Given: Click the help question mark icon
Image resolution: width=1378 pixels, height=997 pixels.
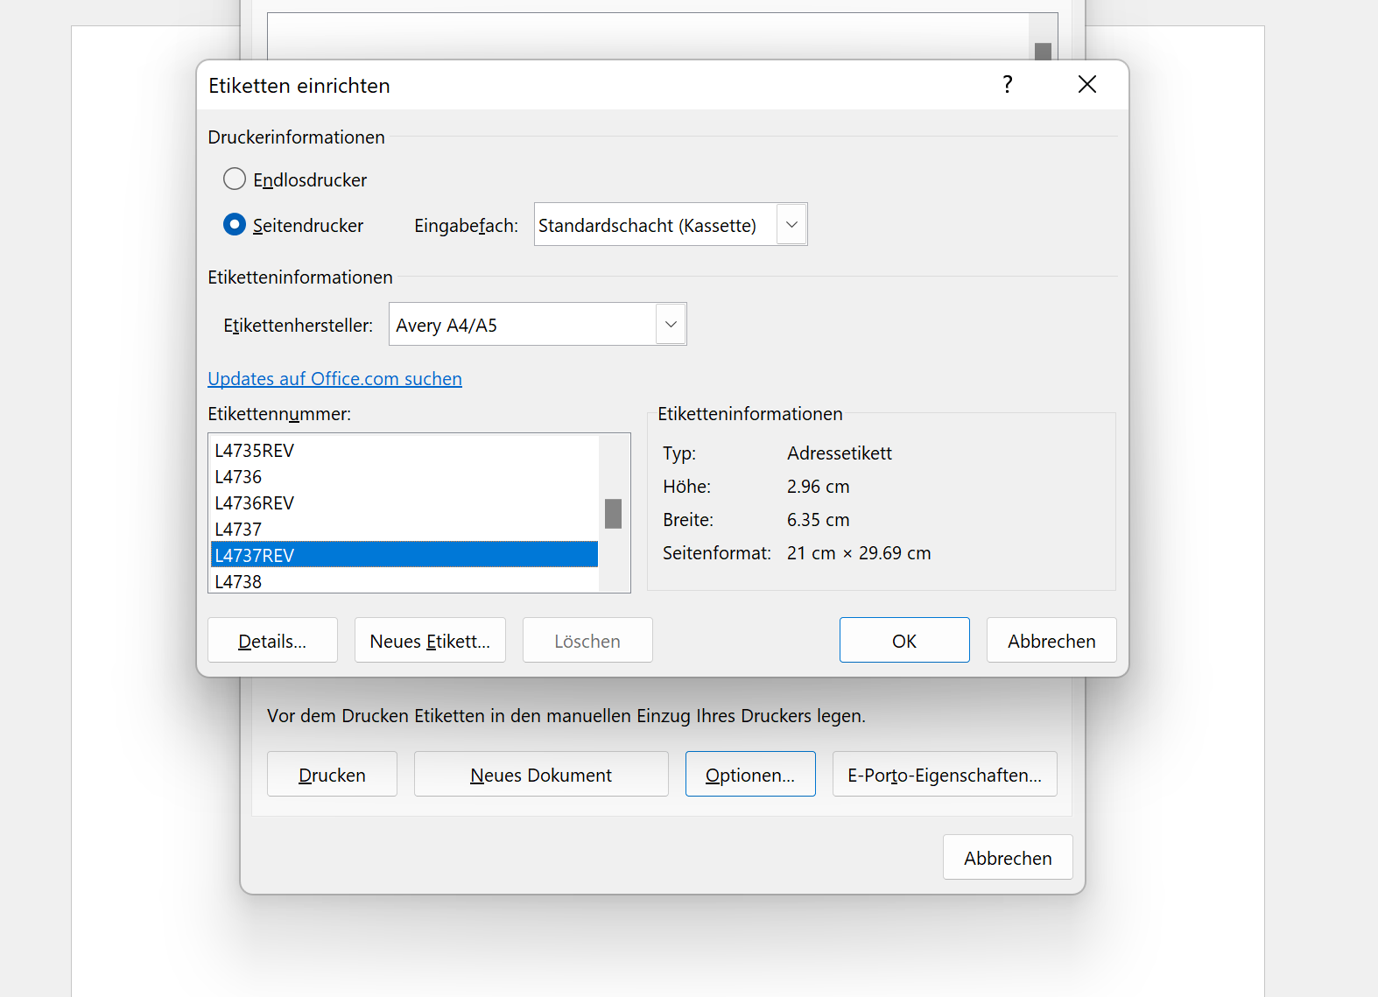Looking at the screenshot, I should tap(1008, 84).
